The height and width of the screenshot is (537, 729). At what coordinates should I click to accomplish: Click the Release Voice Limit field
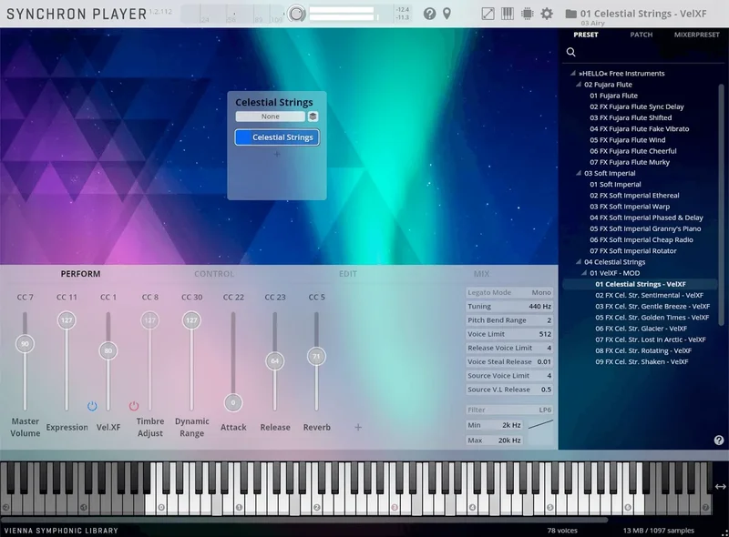pos(509,348)
